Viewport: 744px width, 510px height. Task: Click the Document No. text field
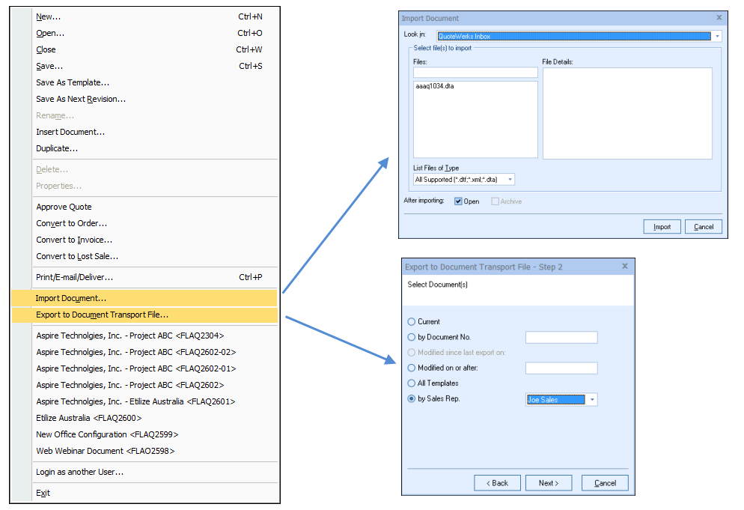(x=561, y=338)
